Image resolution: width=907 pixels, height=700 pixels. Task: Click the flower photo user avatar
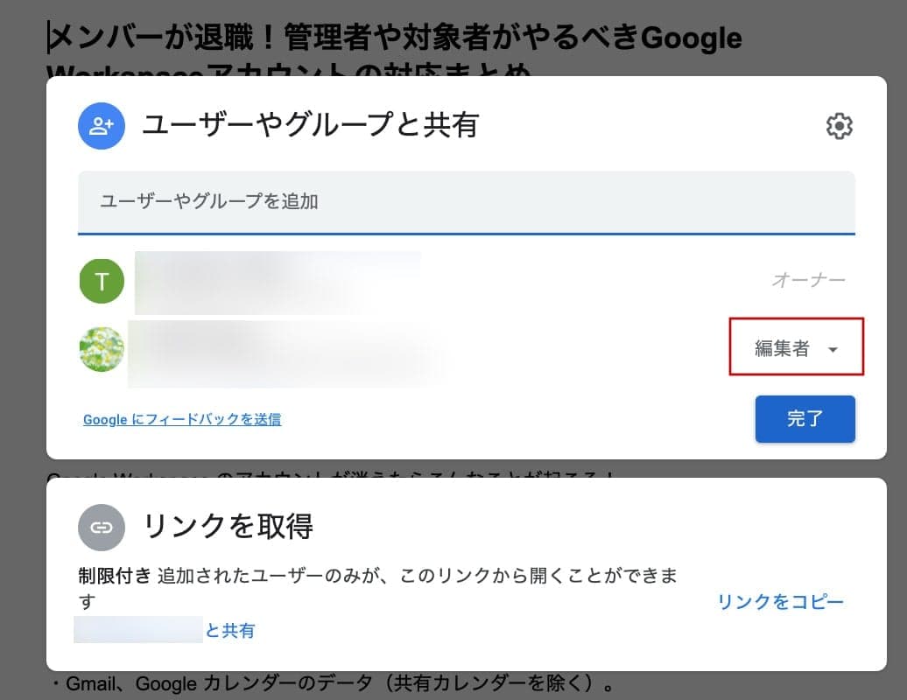[x=102, y=349]
